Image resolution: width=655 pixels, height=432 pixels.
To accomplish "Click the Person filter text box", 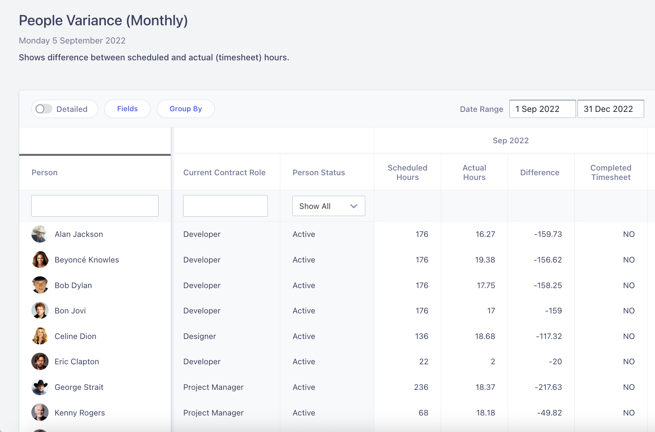I will point(95,206).
